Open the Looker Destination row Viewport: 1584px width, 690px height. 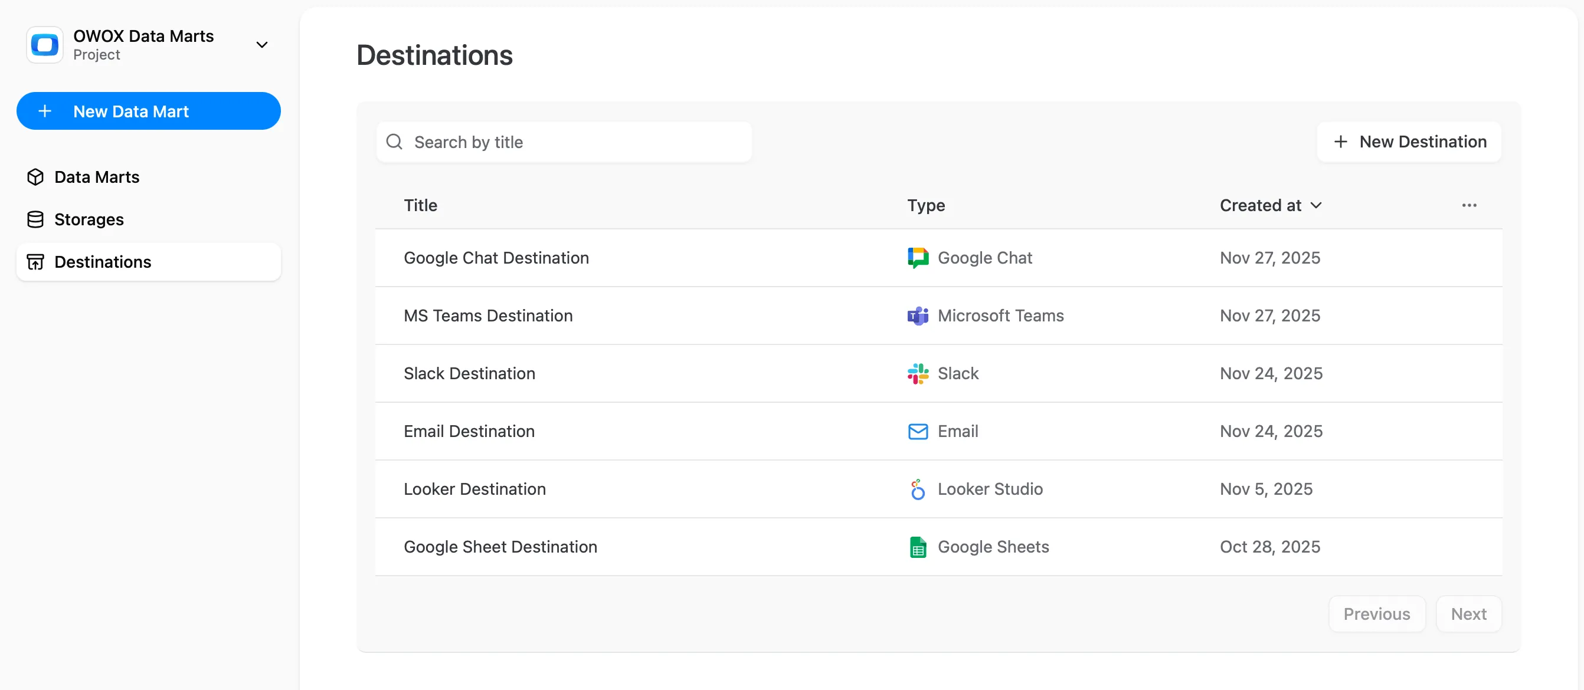click(x=474, y=489)
